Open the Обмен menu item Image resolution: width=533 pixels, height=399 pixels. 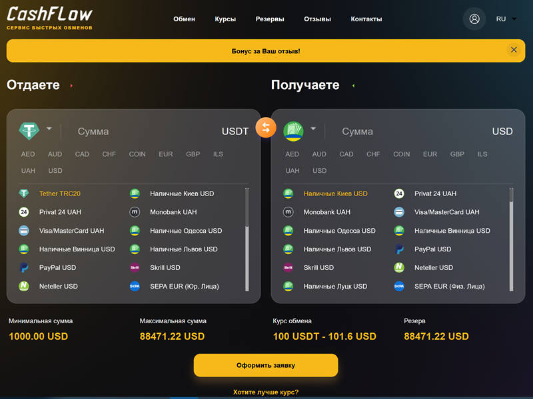pos(185,19)
